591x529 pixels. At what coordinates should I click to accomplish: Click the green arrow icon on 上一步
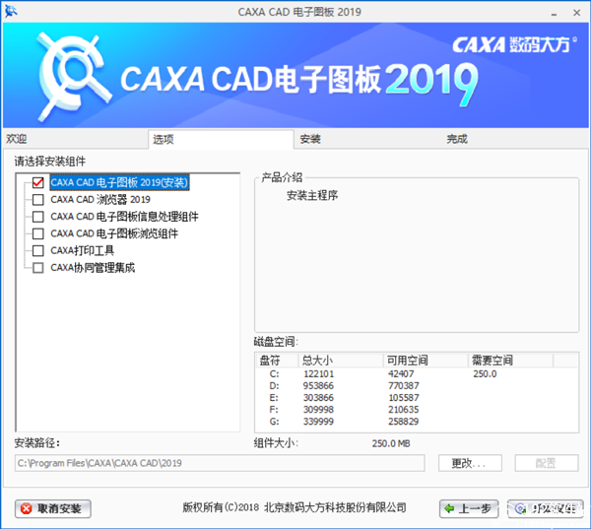click(449, 508)
